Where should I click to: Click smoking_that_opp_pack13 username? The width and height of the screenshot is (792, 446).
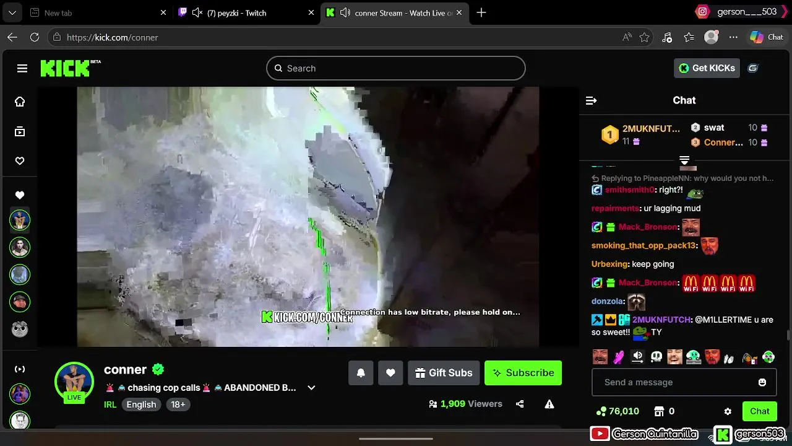(643, 246)
